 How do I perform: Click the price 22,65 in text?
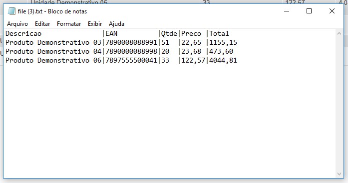point(191,42)
